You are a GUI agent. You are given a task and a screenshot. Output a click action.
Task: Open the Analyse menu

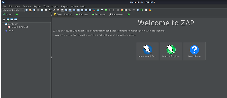[x=27, y=6]
